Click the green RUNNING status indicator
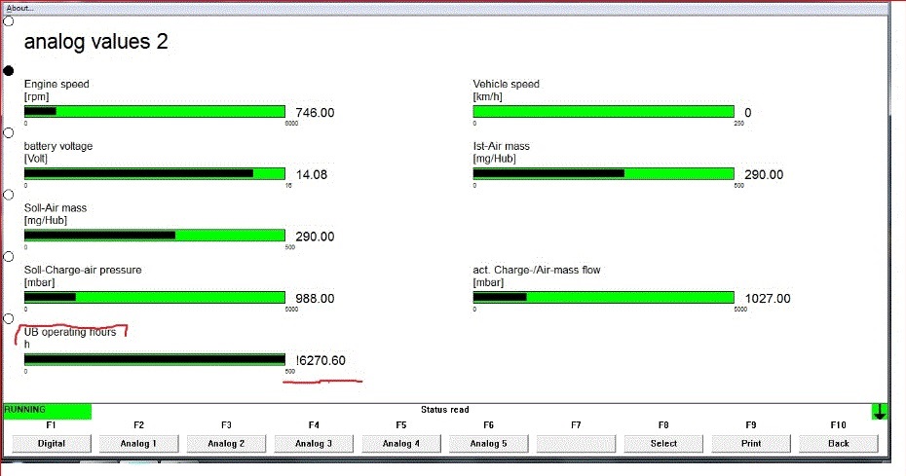 coord(47,411)
